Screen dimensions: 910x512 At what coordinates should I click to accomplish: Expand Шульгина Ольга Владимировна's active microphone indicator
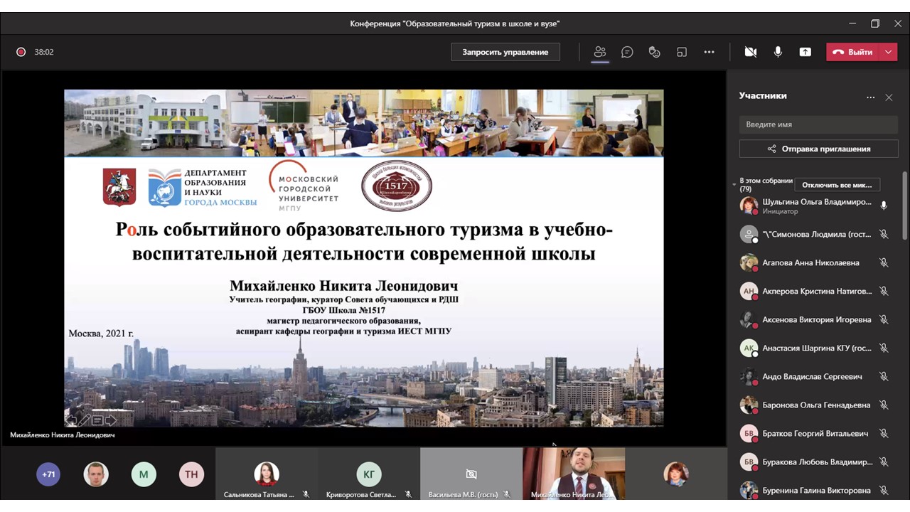point(884,206)
